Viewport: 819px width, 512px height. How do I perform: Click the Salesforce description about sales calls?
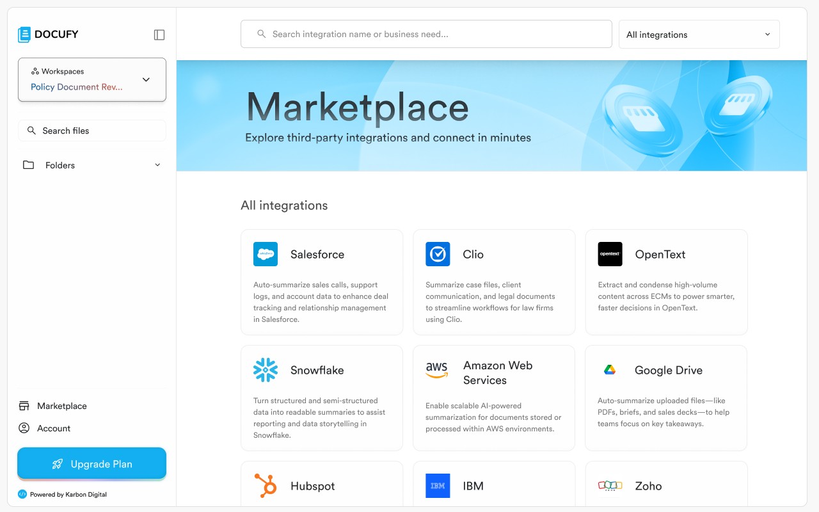(321, 302)
